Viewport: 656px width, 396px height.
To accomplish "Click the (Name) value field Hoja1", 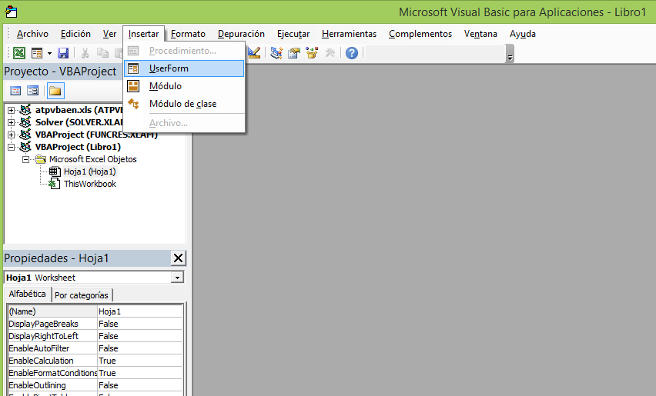I will (x=139, y=311).
